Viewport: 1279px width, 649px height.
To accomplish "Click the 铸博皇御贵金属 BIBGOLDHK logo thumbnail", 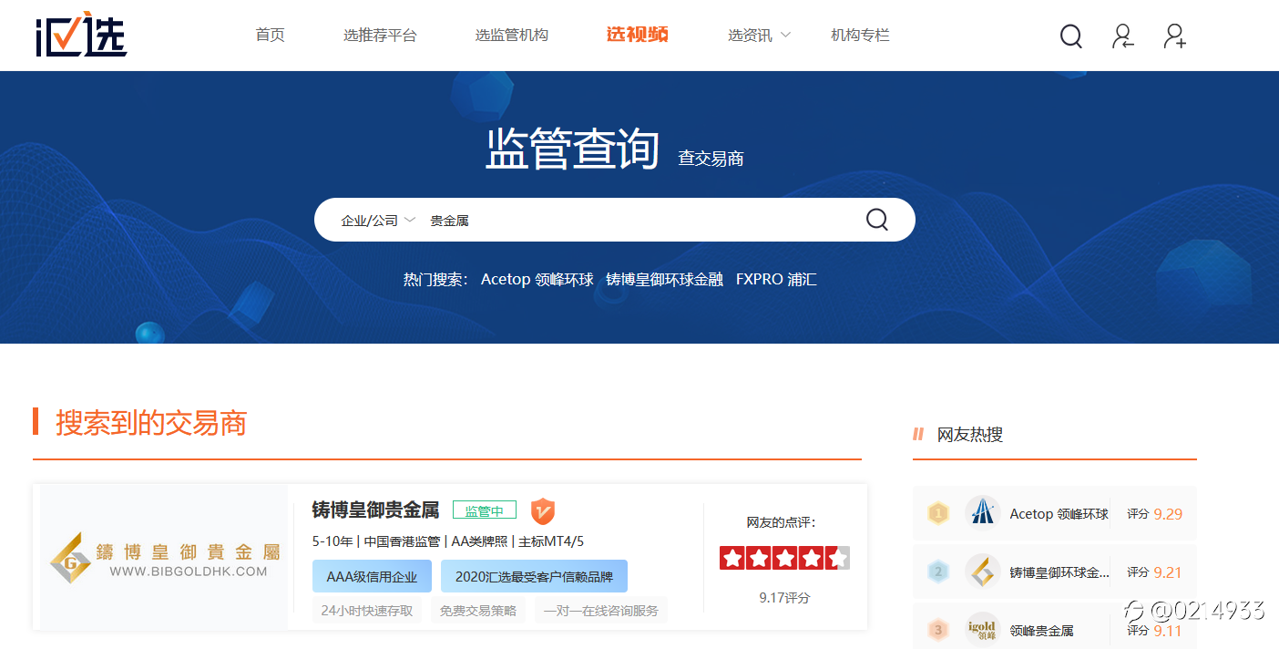I will [x=165, y=557].
